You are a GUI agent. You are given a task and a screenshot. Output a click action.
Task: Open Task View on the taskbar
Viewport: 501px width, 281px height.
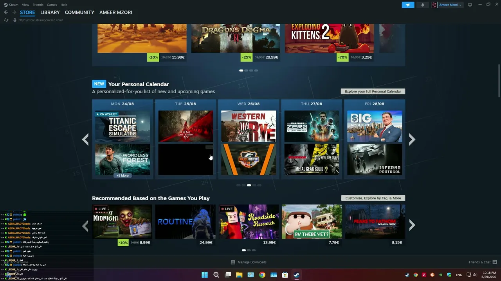(x=228, y=275)
